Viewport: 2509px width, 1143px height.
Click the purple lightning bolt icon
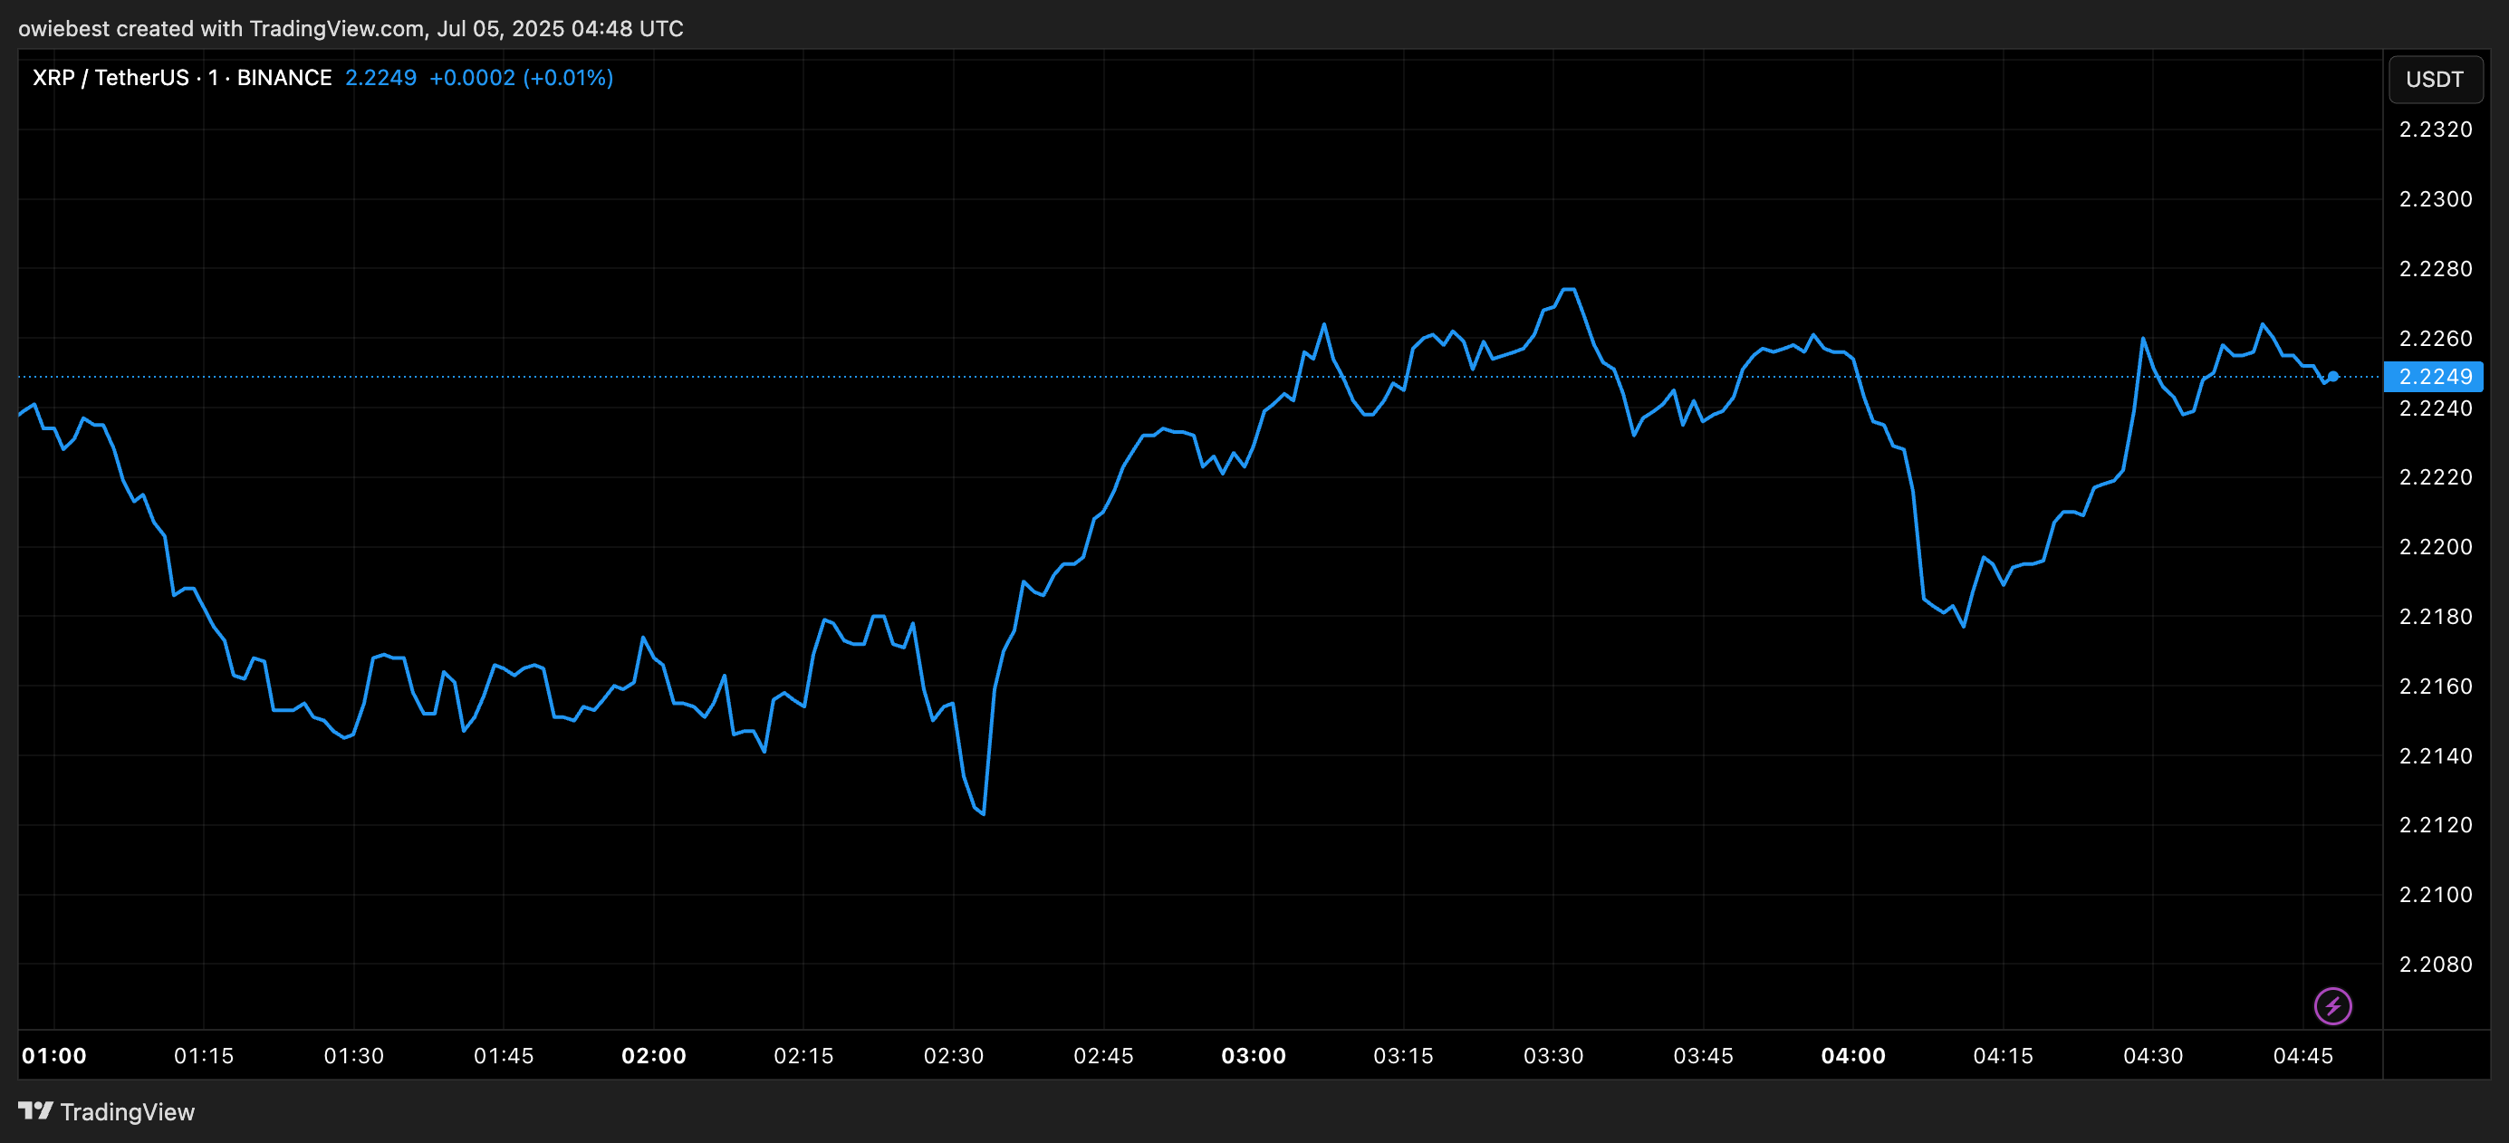[x=2332, y=1005]
